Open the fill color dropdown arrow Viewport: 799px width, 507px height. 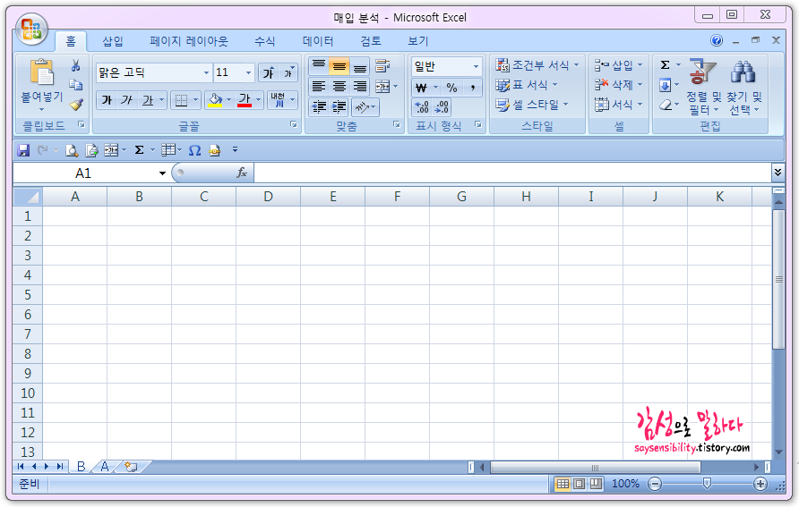click(228, 100)
